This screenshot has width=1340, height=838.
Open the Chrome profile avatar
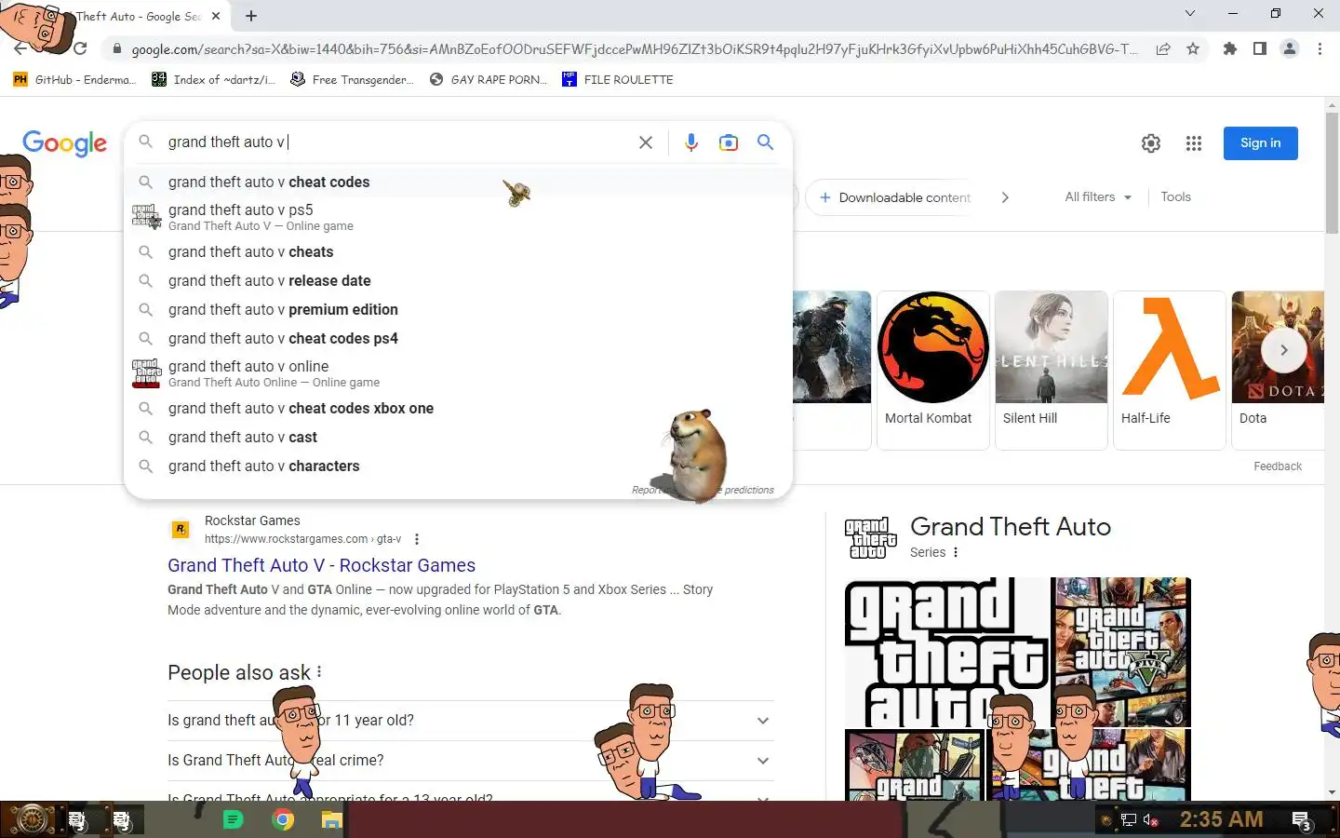(x=1290, y=48)
